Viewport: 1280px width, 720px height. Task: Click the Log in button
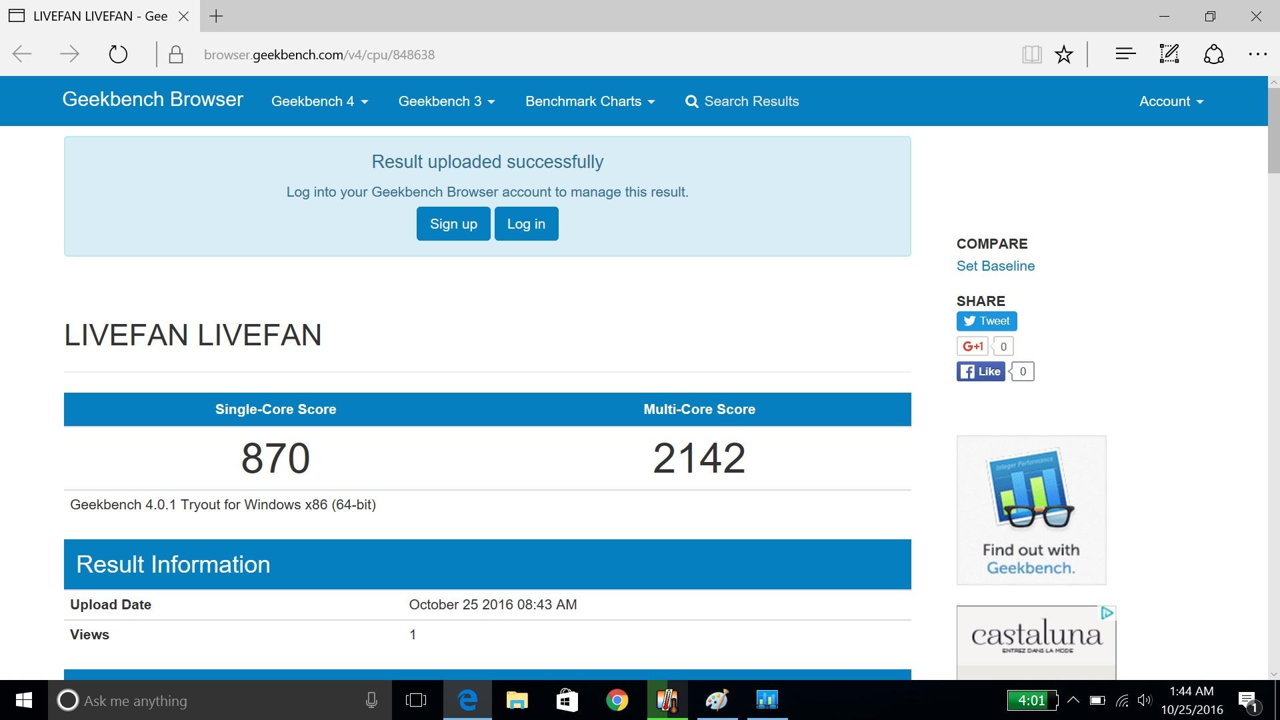click(x=526, y=223)
